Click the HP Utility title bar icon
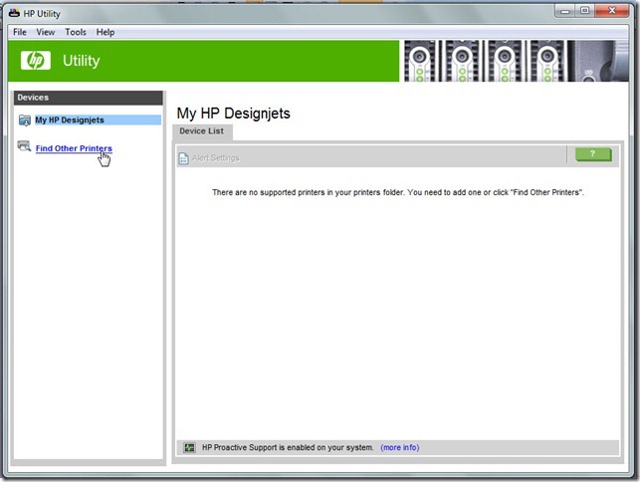The image size is (640, 482). [x=13, y=12]
